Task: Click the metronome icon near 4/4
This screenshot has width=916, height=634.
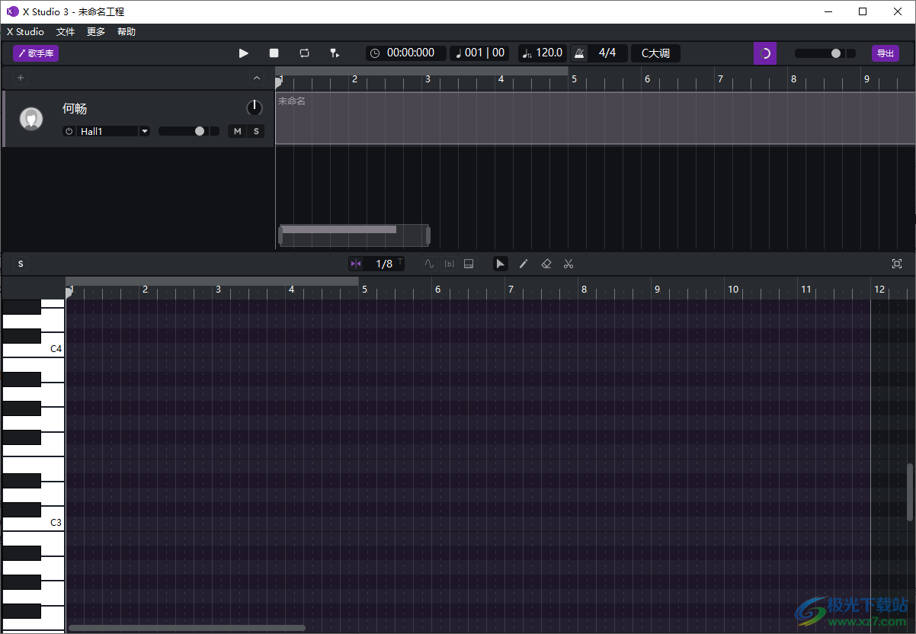Action: [579, 53]
